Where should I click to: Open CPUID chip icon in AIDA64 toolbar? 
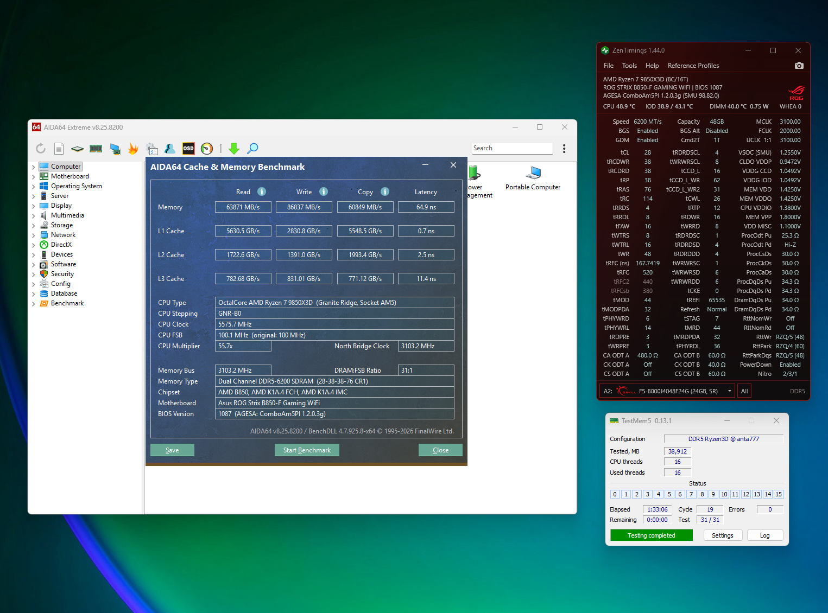coord(78,148)
